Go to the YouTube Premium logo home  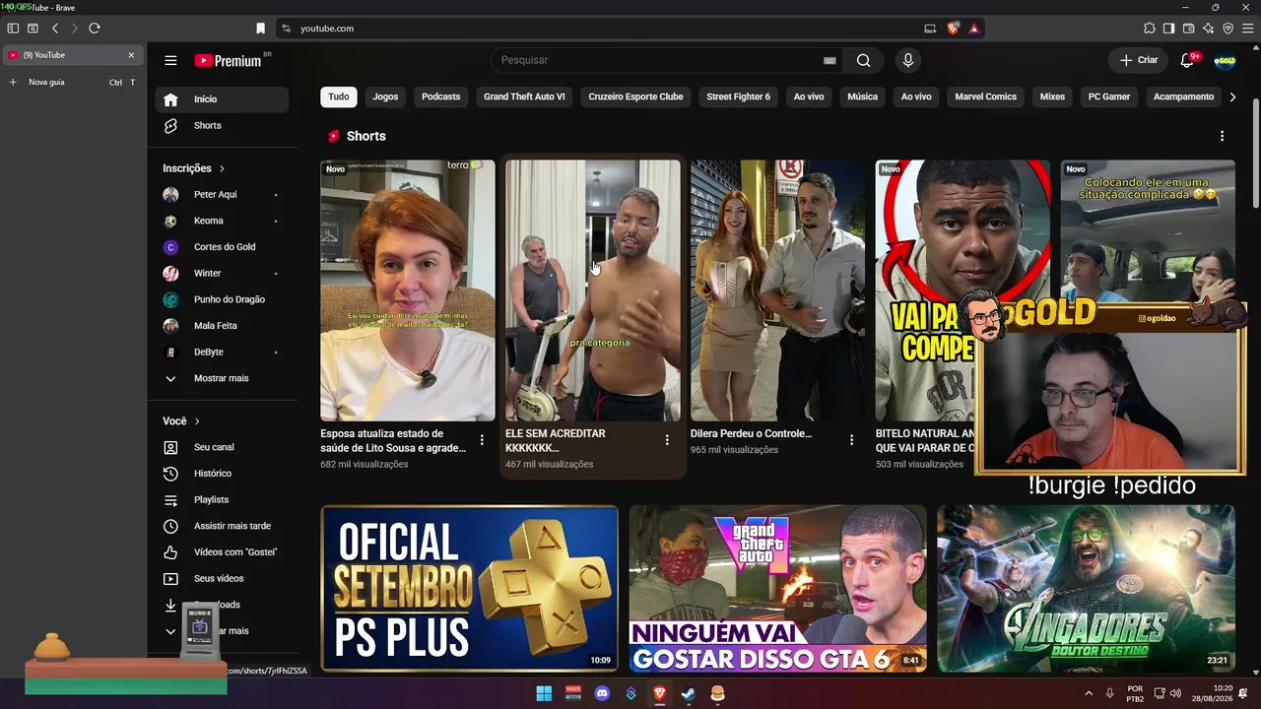pos(228,60)
